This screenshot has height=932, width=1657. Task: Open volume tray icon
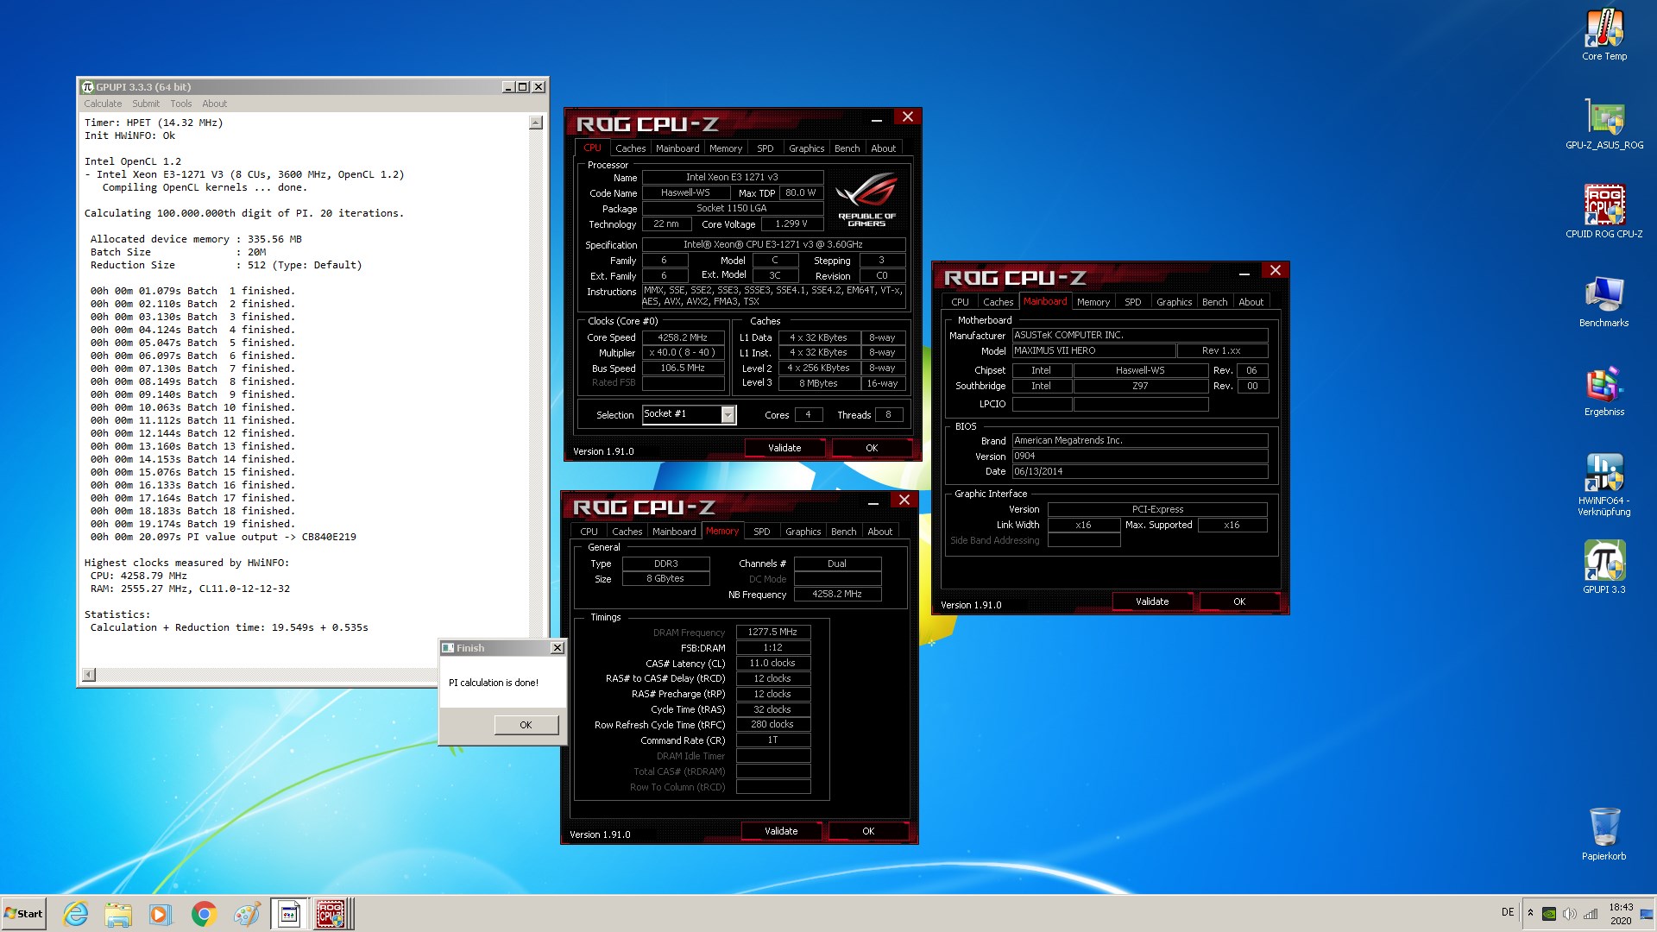click(1570, 914)
